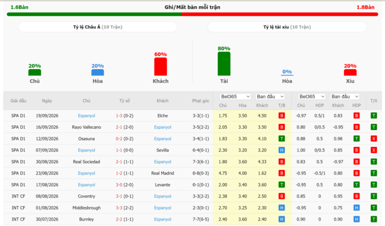Click green T over/under badge in Real Madrid row
This screenshot has height=226, width=385.
(374, 173)
